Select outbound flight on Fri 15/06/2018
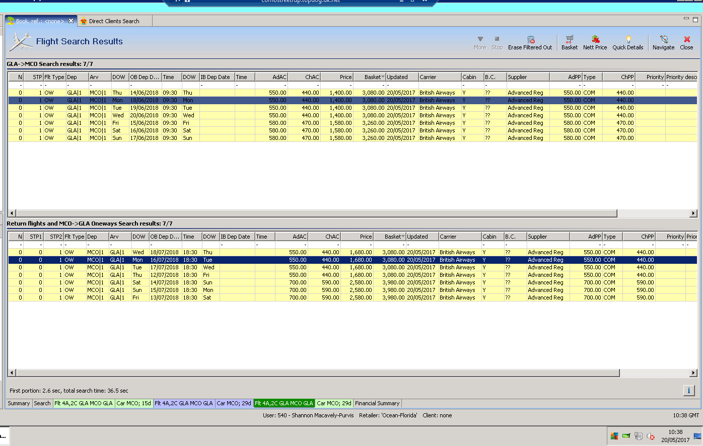This screenshot has height=446, width=703. pos(144,123)
